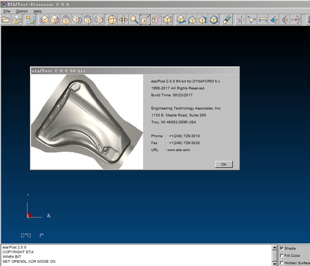This screenshot has height=266, width=310.
Task: Click the ETA/Post-Processor app icon in title bar
Action: pyautogui.click(x=4, y=4)
